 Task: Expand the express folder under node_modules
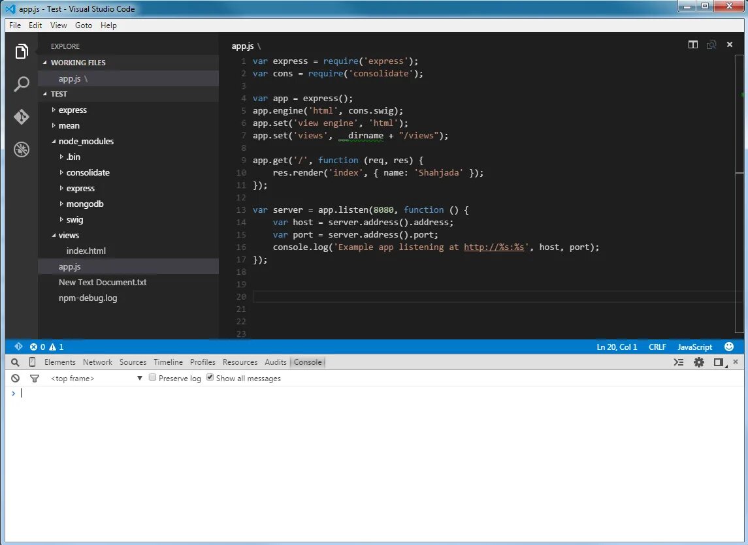pos(61,189)
